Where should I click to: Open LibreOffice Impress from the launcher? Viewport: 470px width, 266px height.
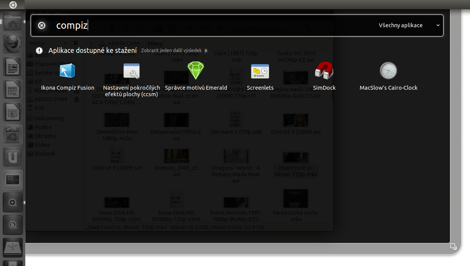tap(13, 112)
